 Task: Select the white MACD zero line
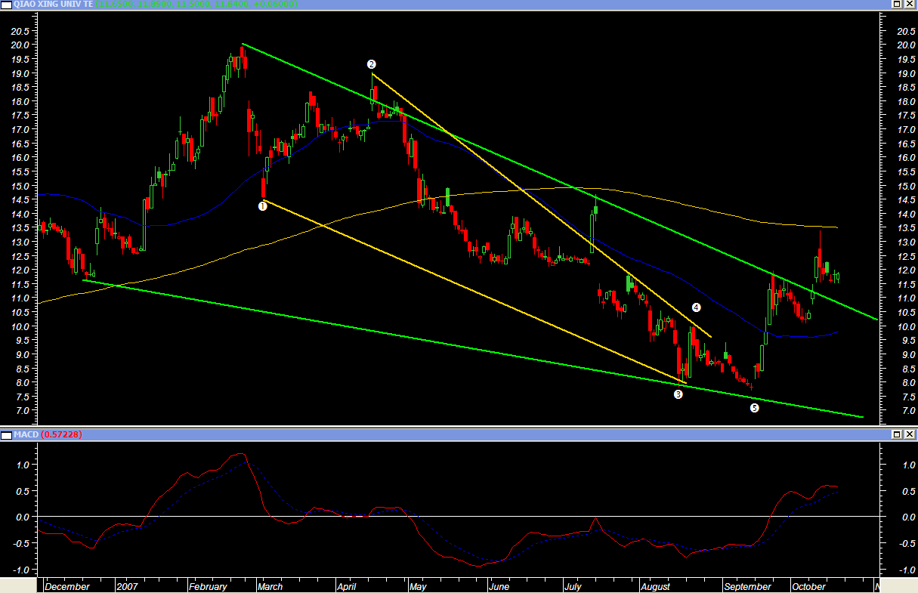point(459,517)
